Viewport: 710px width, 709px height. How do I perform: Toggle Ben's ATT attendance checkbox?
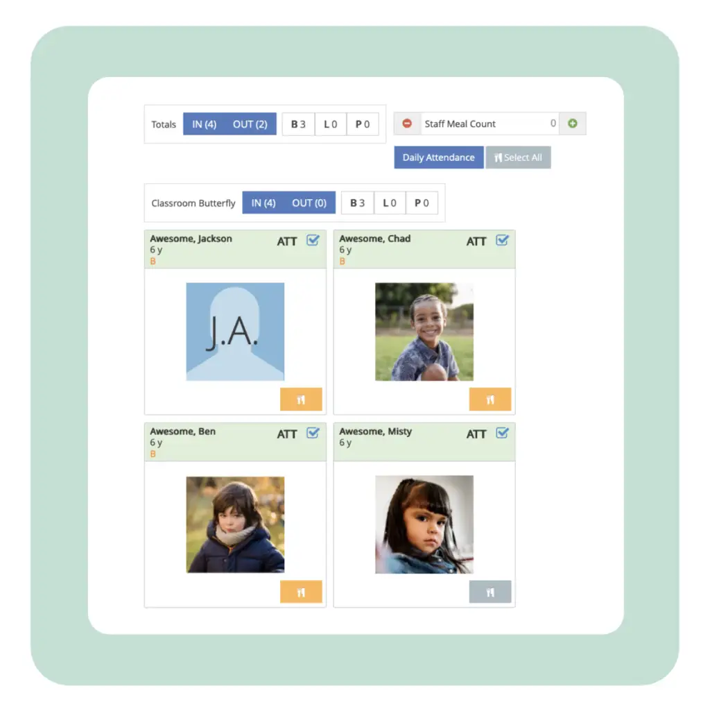tap(313, 433)
